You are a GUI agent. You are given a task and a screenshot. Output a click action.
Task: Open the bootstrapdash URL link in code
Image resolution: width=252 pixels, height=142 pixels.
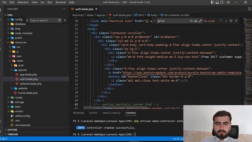[182, 73]
